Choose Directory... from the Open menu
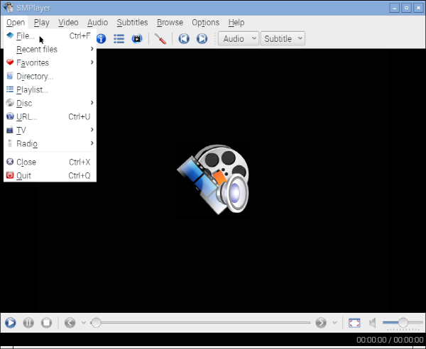 pos(50,77)
